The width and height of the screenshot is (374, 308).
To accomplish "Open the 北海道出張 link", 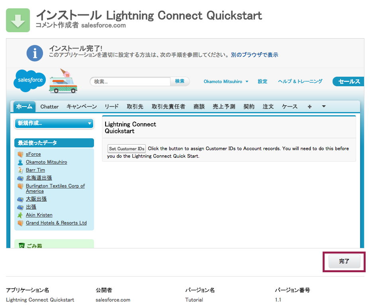I will click(x=39, y=178).
